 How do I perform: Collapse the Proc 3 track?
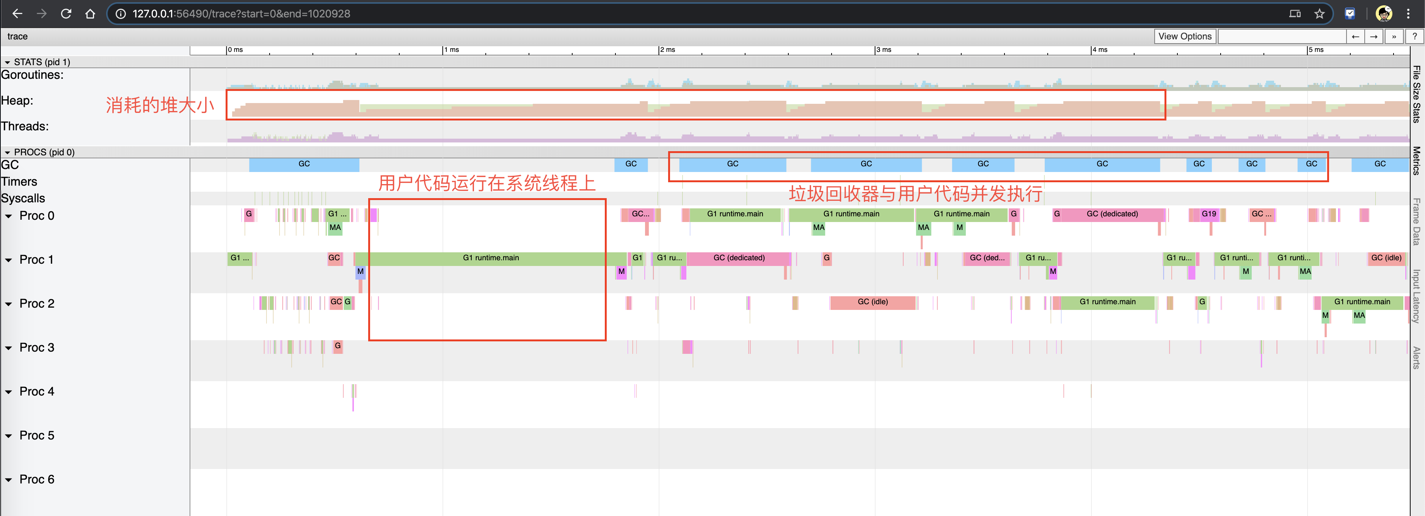[8, 347]
